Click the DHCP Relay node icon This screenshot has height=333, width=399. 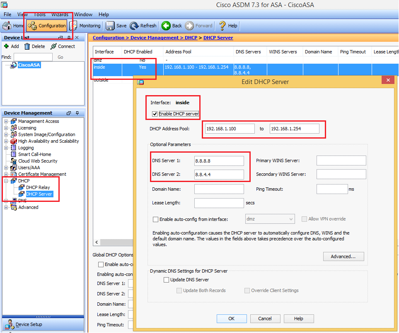22,187
